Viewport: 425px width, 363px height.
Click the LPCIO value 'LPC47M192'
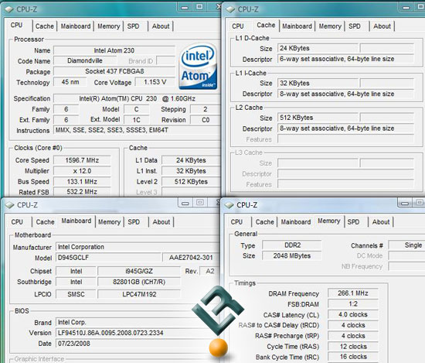click(x=139, y=294)
